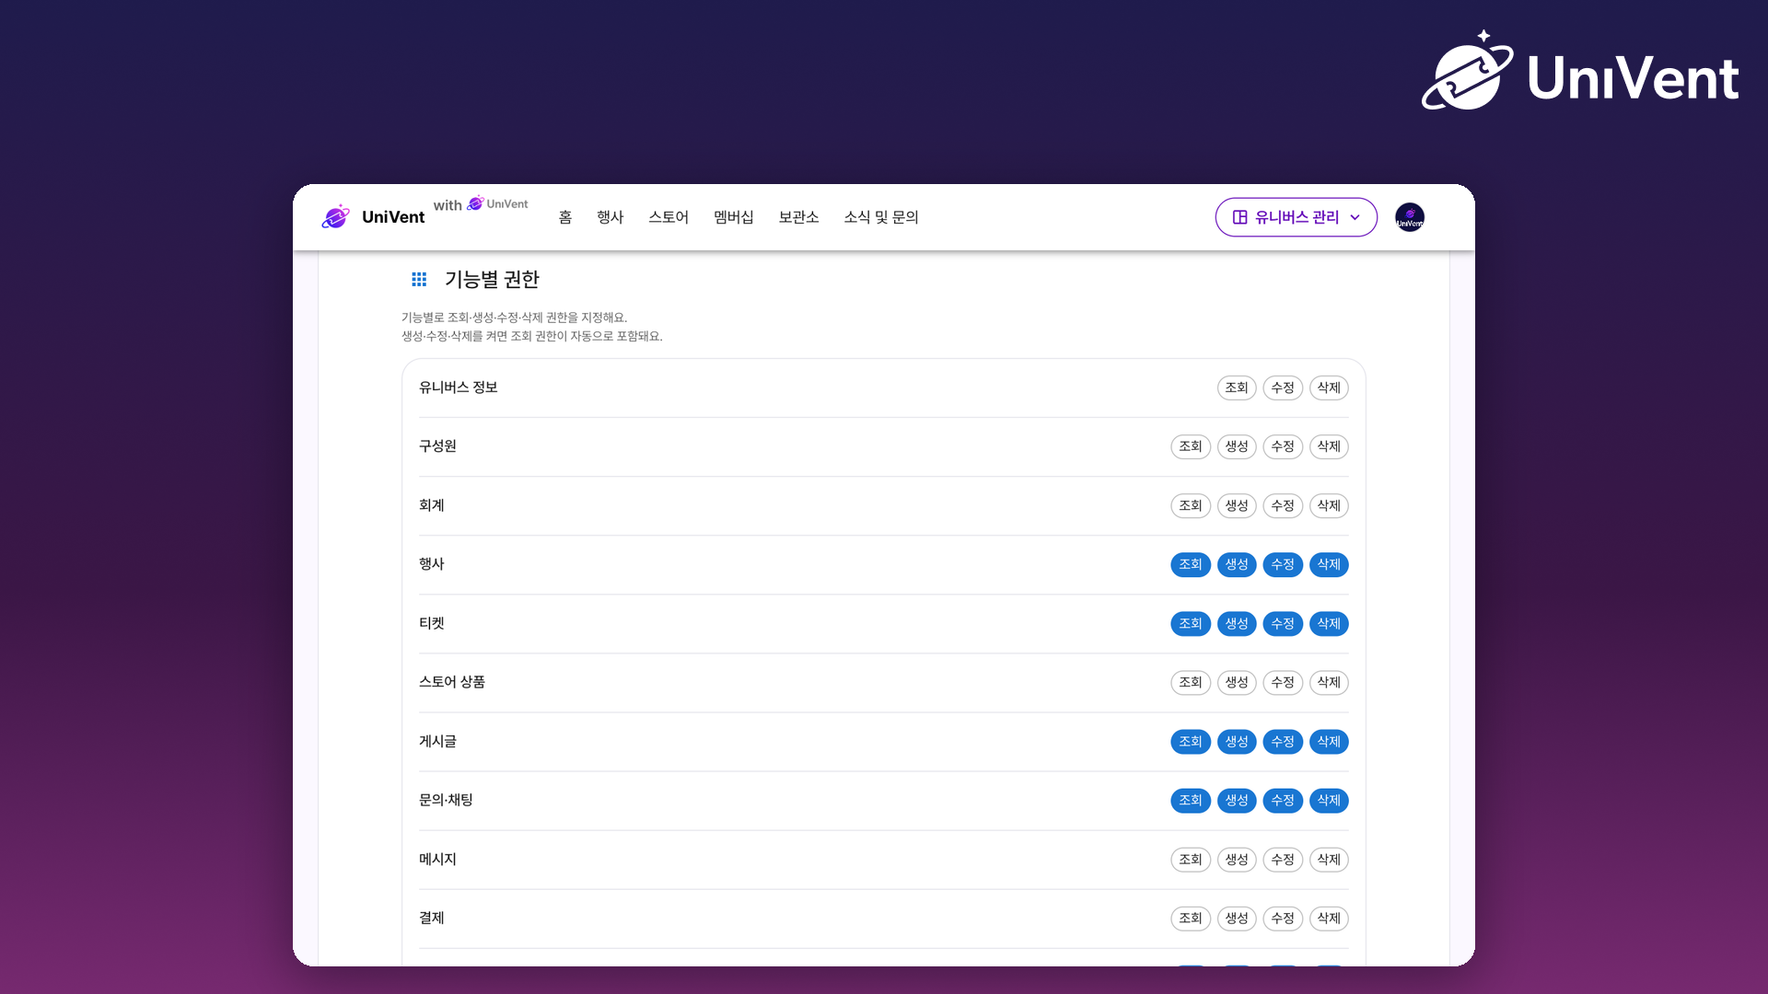Disable 조회 permission for 게시글
Viewport: 1768px width, 994px height.
pos(1191,741)
